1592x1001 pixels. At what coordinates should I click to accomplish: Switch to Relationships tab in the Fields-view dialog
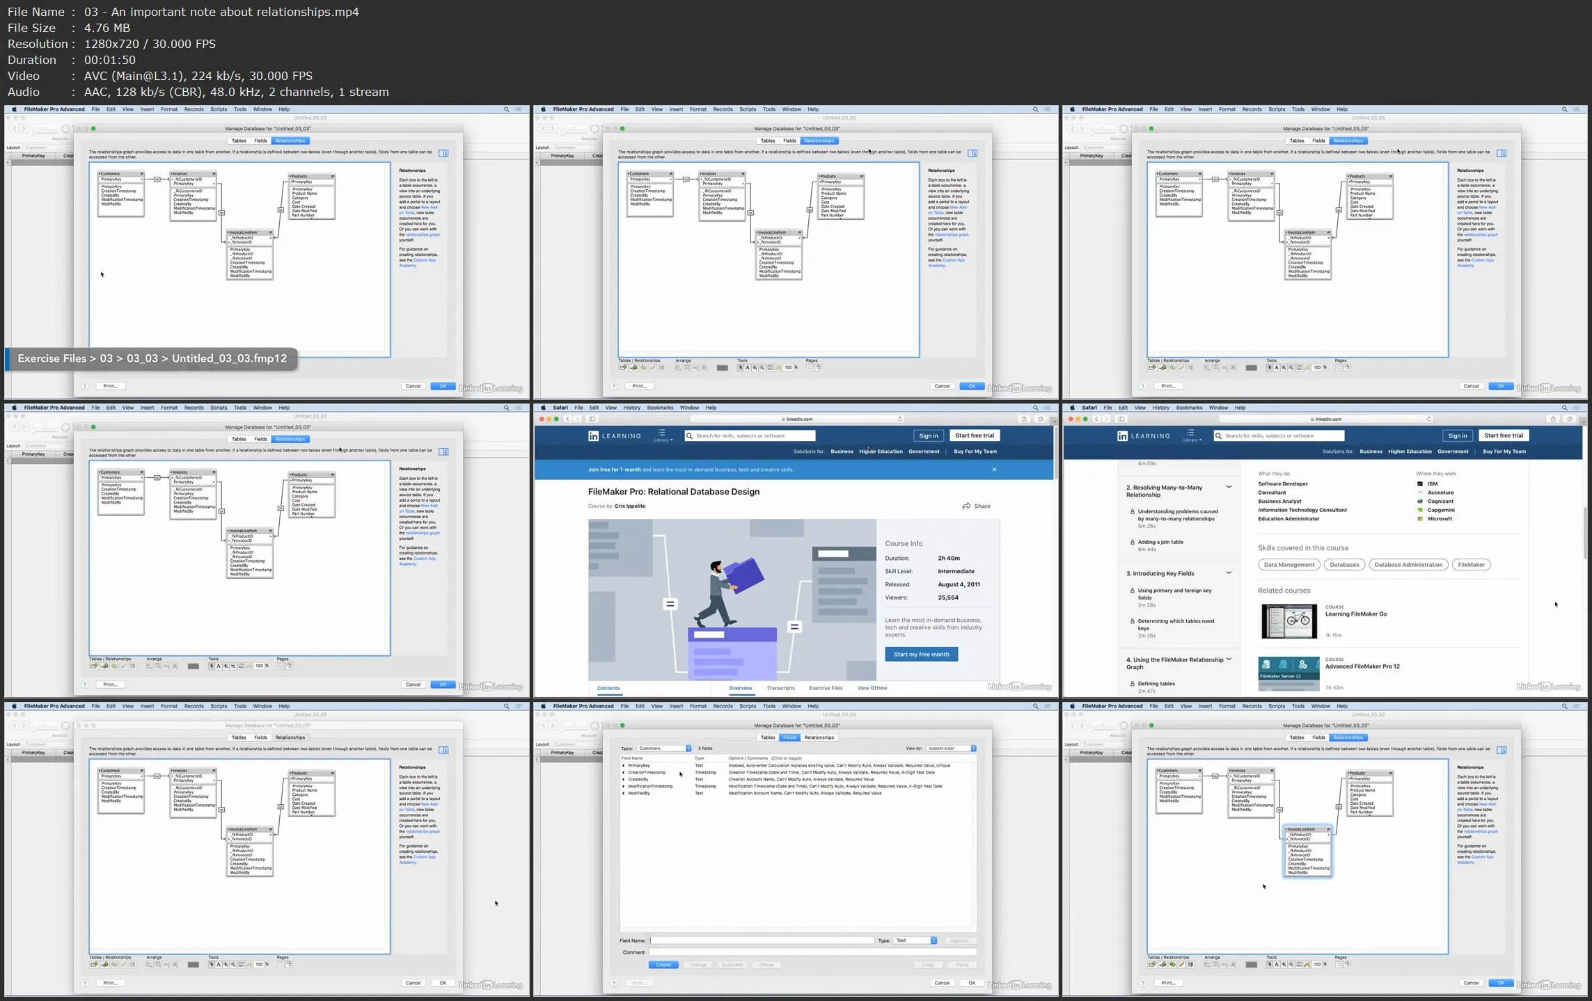click(x=819, y=737)
